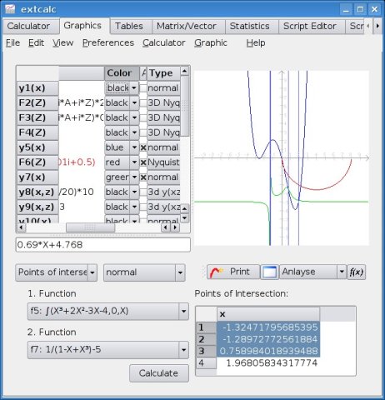Click the f(x) function icon button
Viewport: 385px width, 400px height.
[357, 272]
